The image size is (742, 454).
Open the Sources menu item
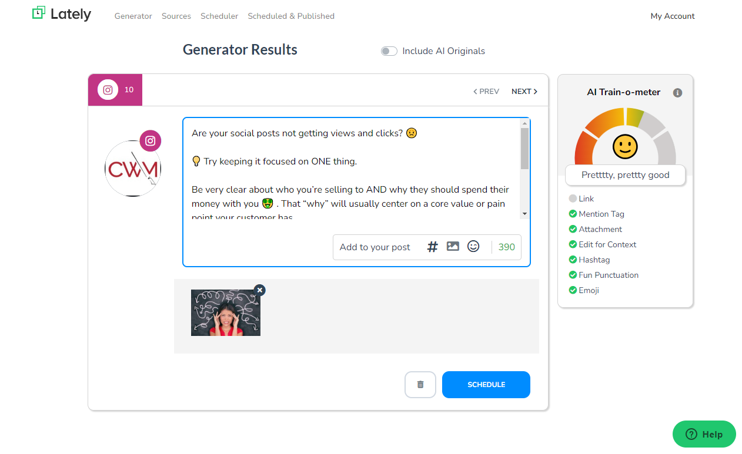[x=176, y=16]
